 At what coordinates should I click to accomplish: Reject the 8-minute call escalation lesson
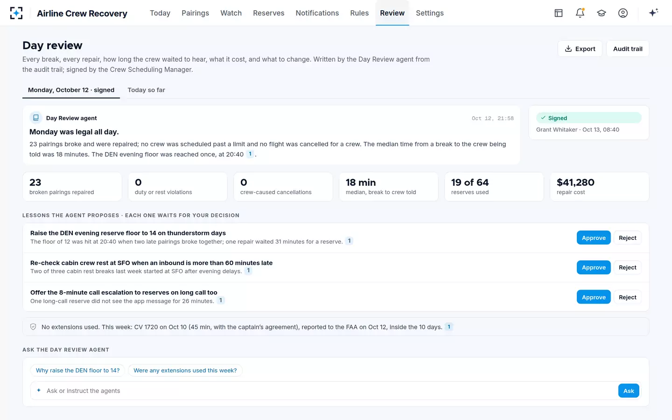coord(628,297)
